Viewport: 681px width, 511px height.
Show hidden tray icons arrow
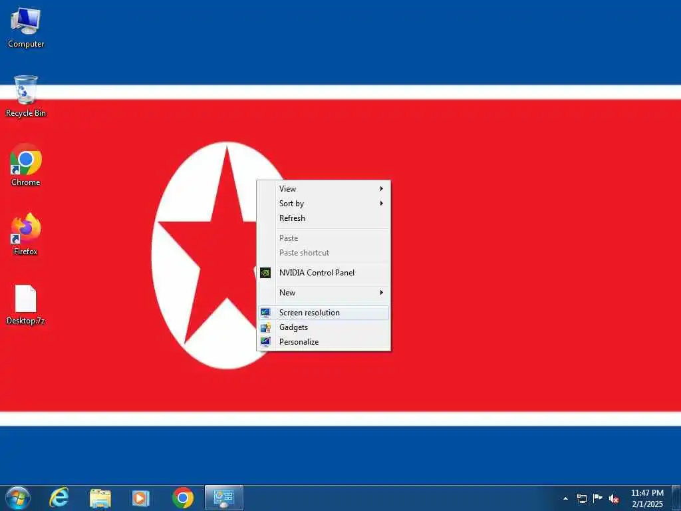click(x=565, y=498)
